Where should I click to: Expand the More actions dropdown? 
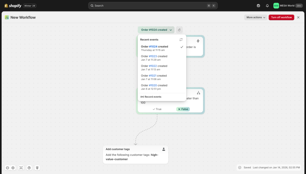[x=255, y=17]
